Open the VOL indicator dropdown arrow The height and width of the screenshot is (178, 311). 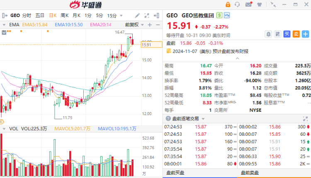point(4,129)
